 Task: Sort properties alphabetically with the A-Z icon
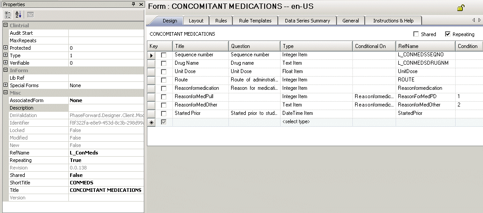(x=18, y=14)
